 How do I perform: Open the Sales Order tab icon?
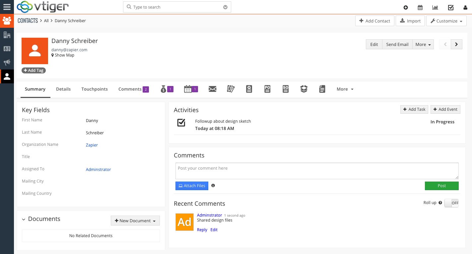click(286, 89)
